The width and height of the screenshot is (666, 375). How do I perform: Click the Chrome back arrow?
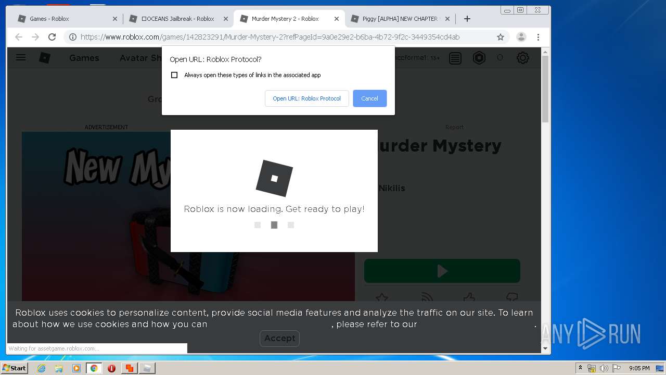coord(19,37)
